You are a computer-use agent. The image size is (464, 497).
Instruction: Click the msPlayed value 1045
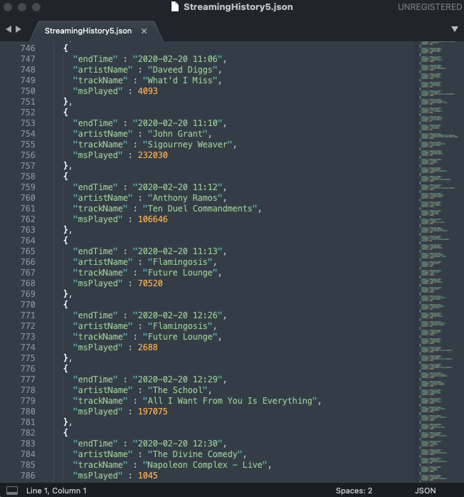147,476
